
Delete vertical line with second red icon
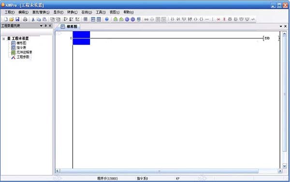point(224,19)
